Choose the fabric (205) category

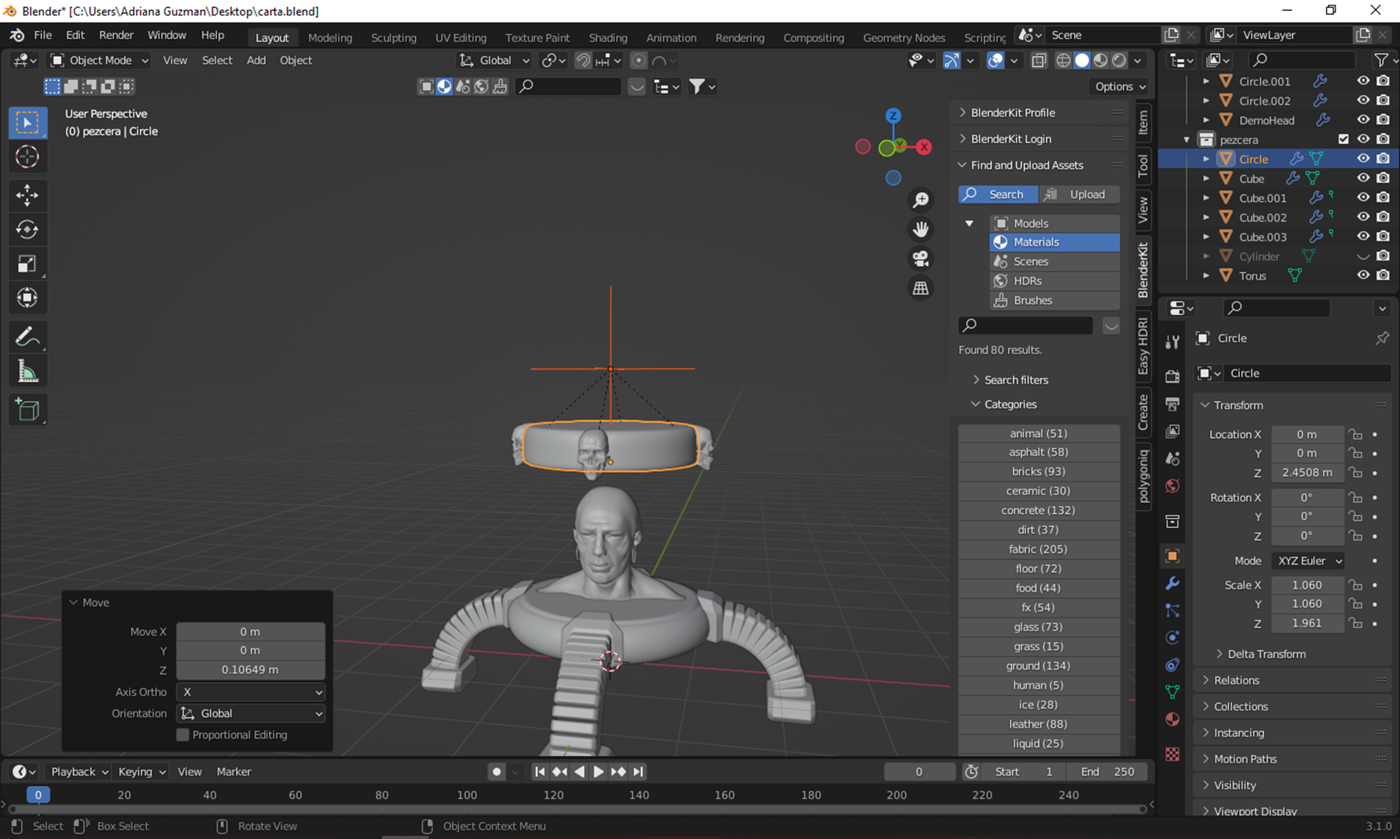click(1038, 549)
